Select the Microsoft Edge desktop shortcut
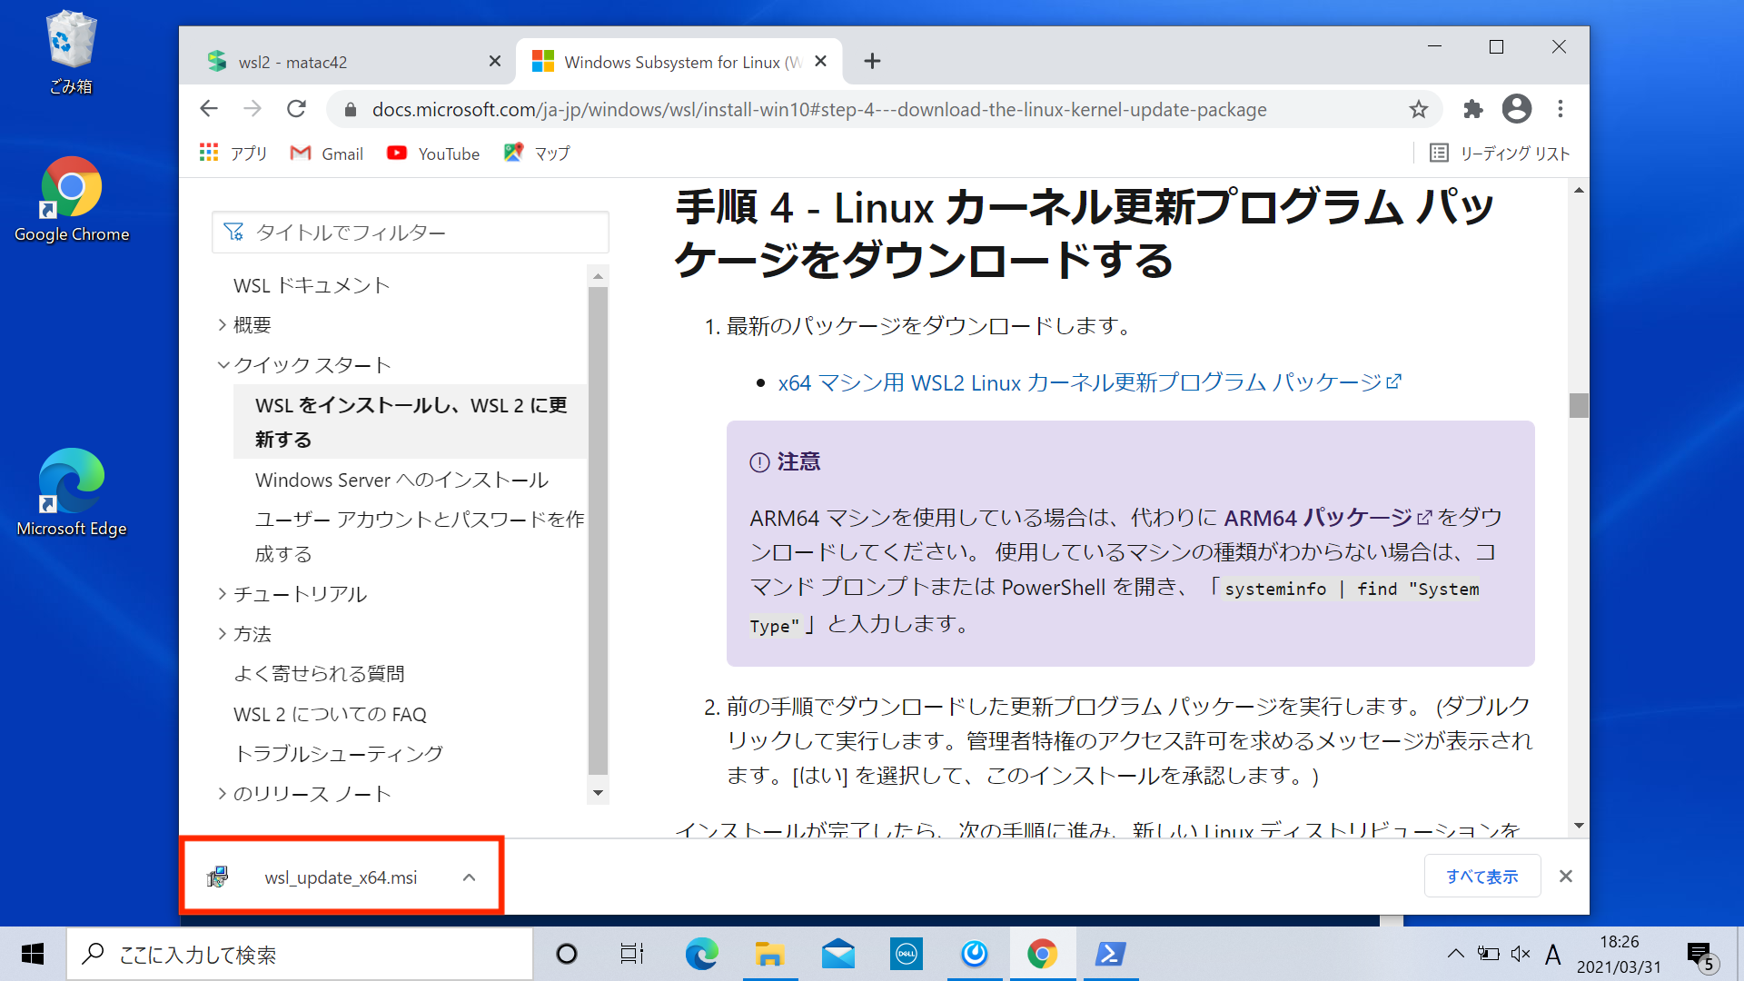The height and width of the screenshot is (981, 1744). (x=72, y=493)
